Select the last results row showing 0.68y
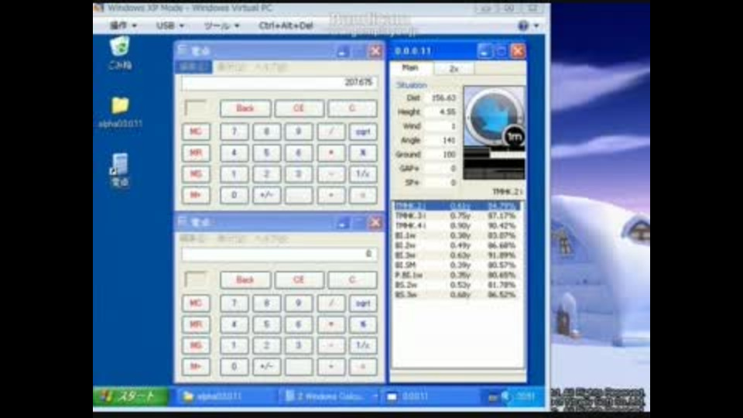This screenshot has height=418, width=743. [x=457, y=295]
